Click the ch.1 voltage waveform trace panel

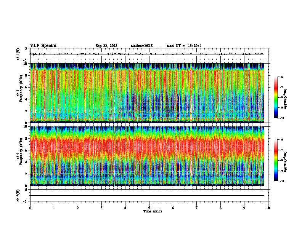149,54
